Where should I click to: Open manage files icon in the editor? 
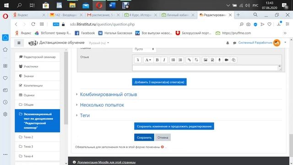[x=233, y=60]
